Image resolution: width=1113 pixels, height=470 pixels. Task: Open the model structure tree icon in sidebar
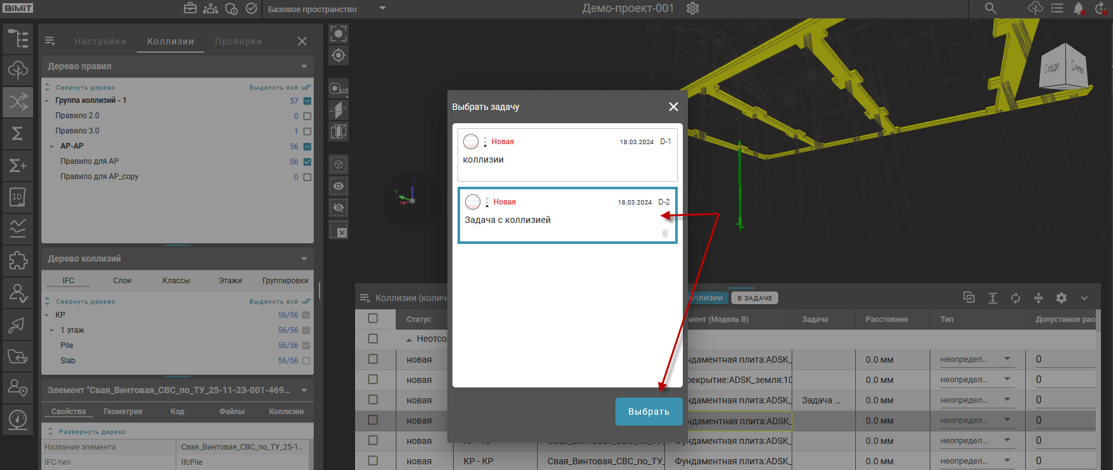[x=18, y=39]
